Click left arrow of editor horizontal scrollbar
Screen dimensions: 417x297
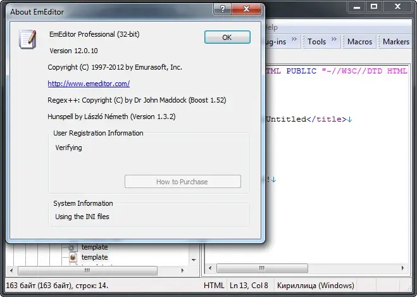pos(210,268)
